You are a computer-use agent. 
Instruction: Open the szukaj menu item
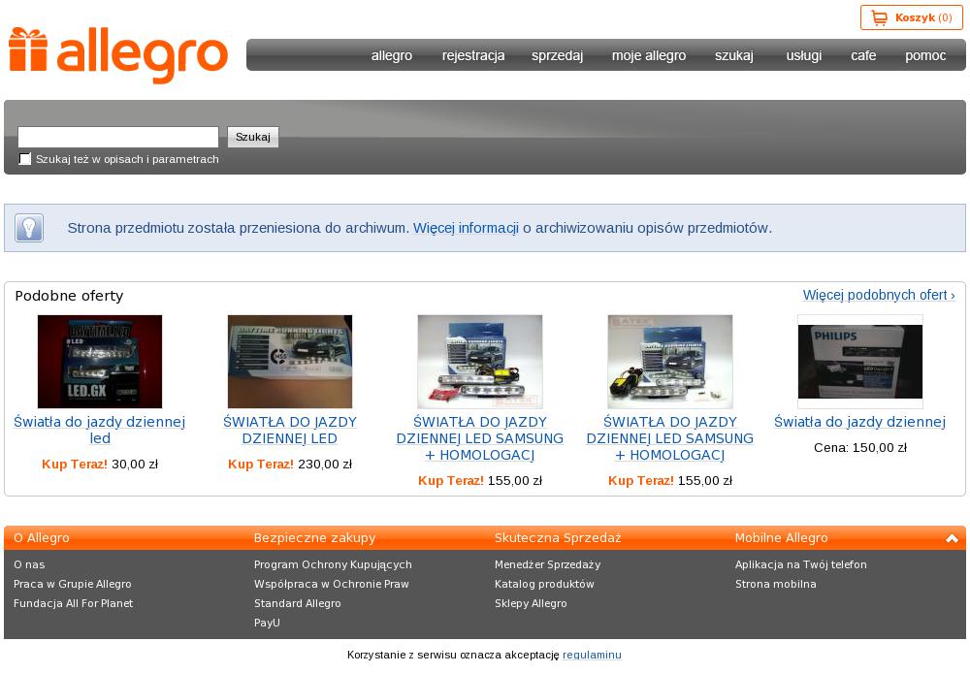point(733,55)
